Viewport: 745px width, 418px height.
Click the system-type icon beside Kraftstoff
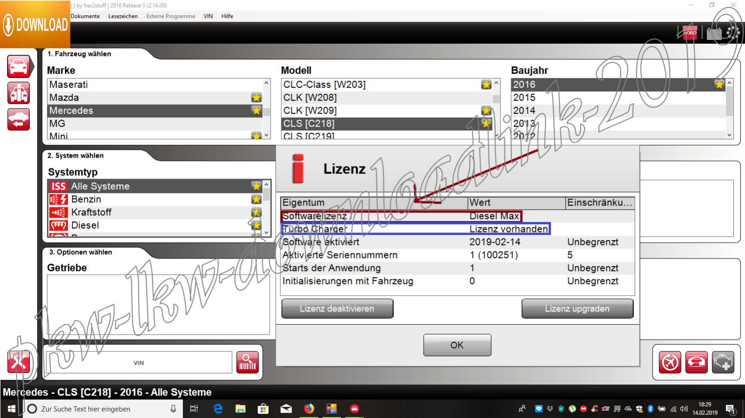[59, 212]
